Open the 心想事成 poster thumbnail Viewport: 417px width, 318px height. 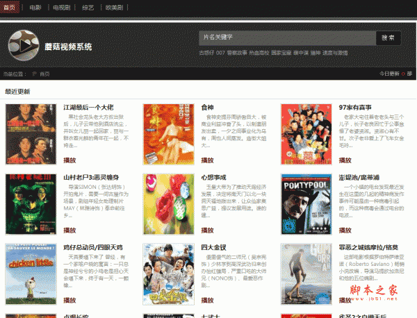[169, 204]
